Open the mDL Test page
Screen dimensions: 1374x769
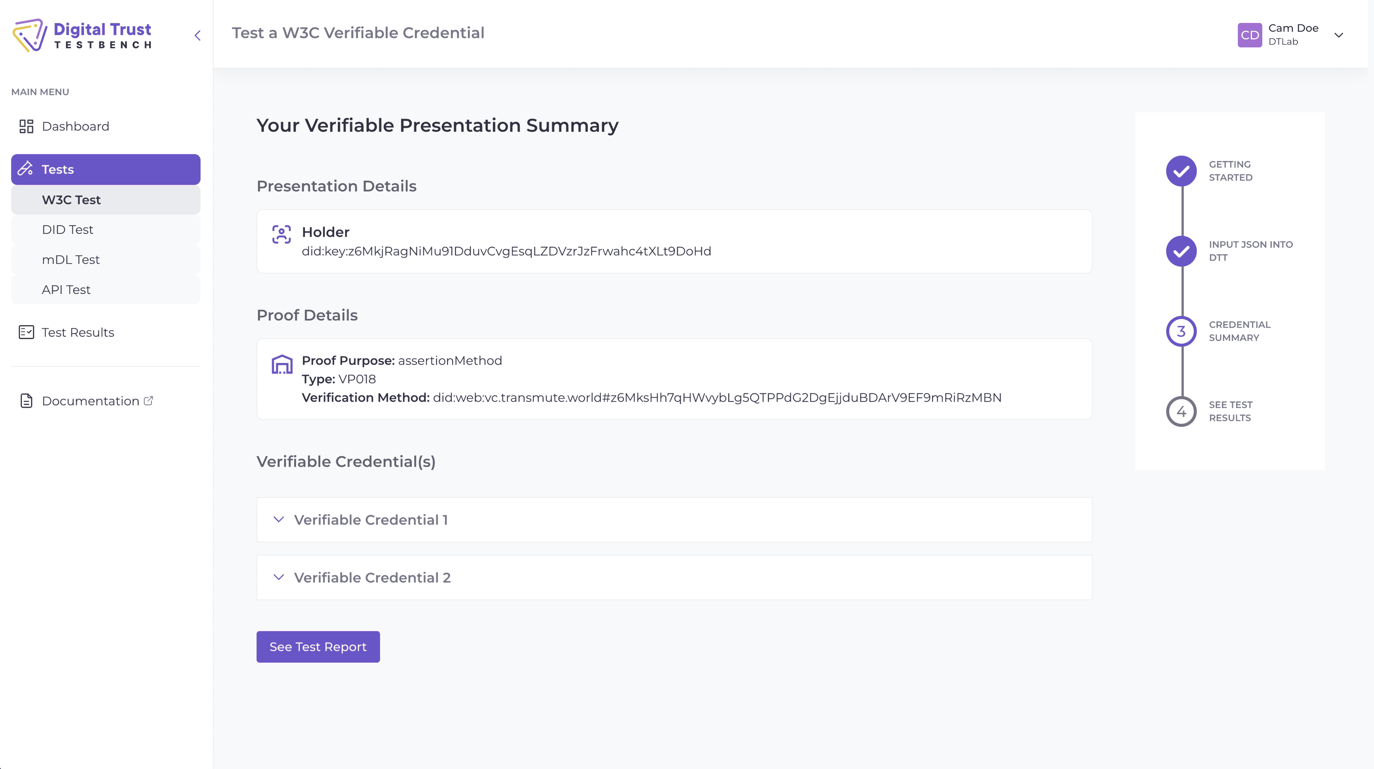point(70,260)
